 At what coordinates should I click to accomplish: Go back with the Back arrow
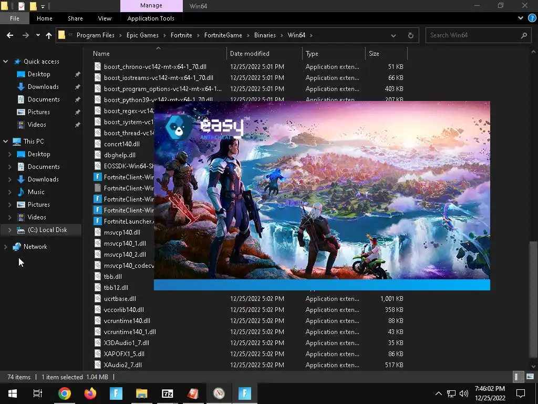[10, 35]
